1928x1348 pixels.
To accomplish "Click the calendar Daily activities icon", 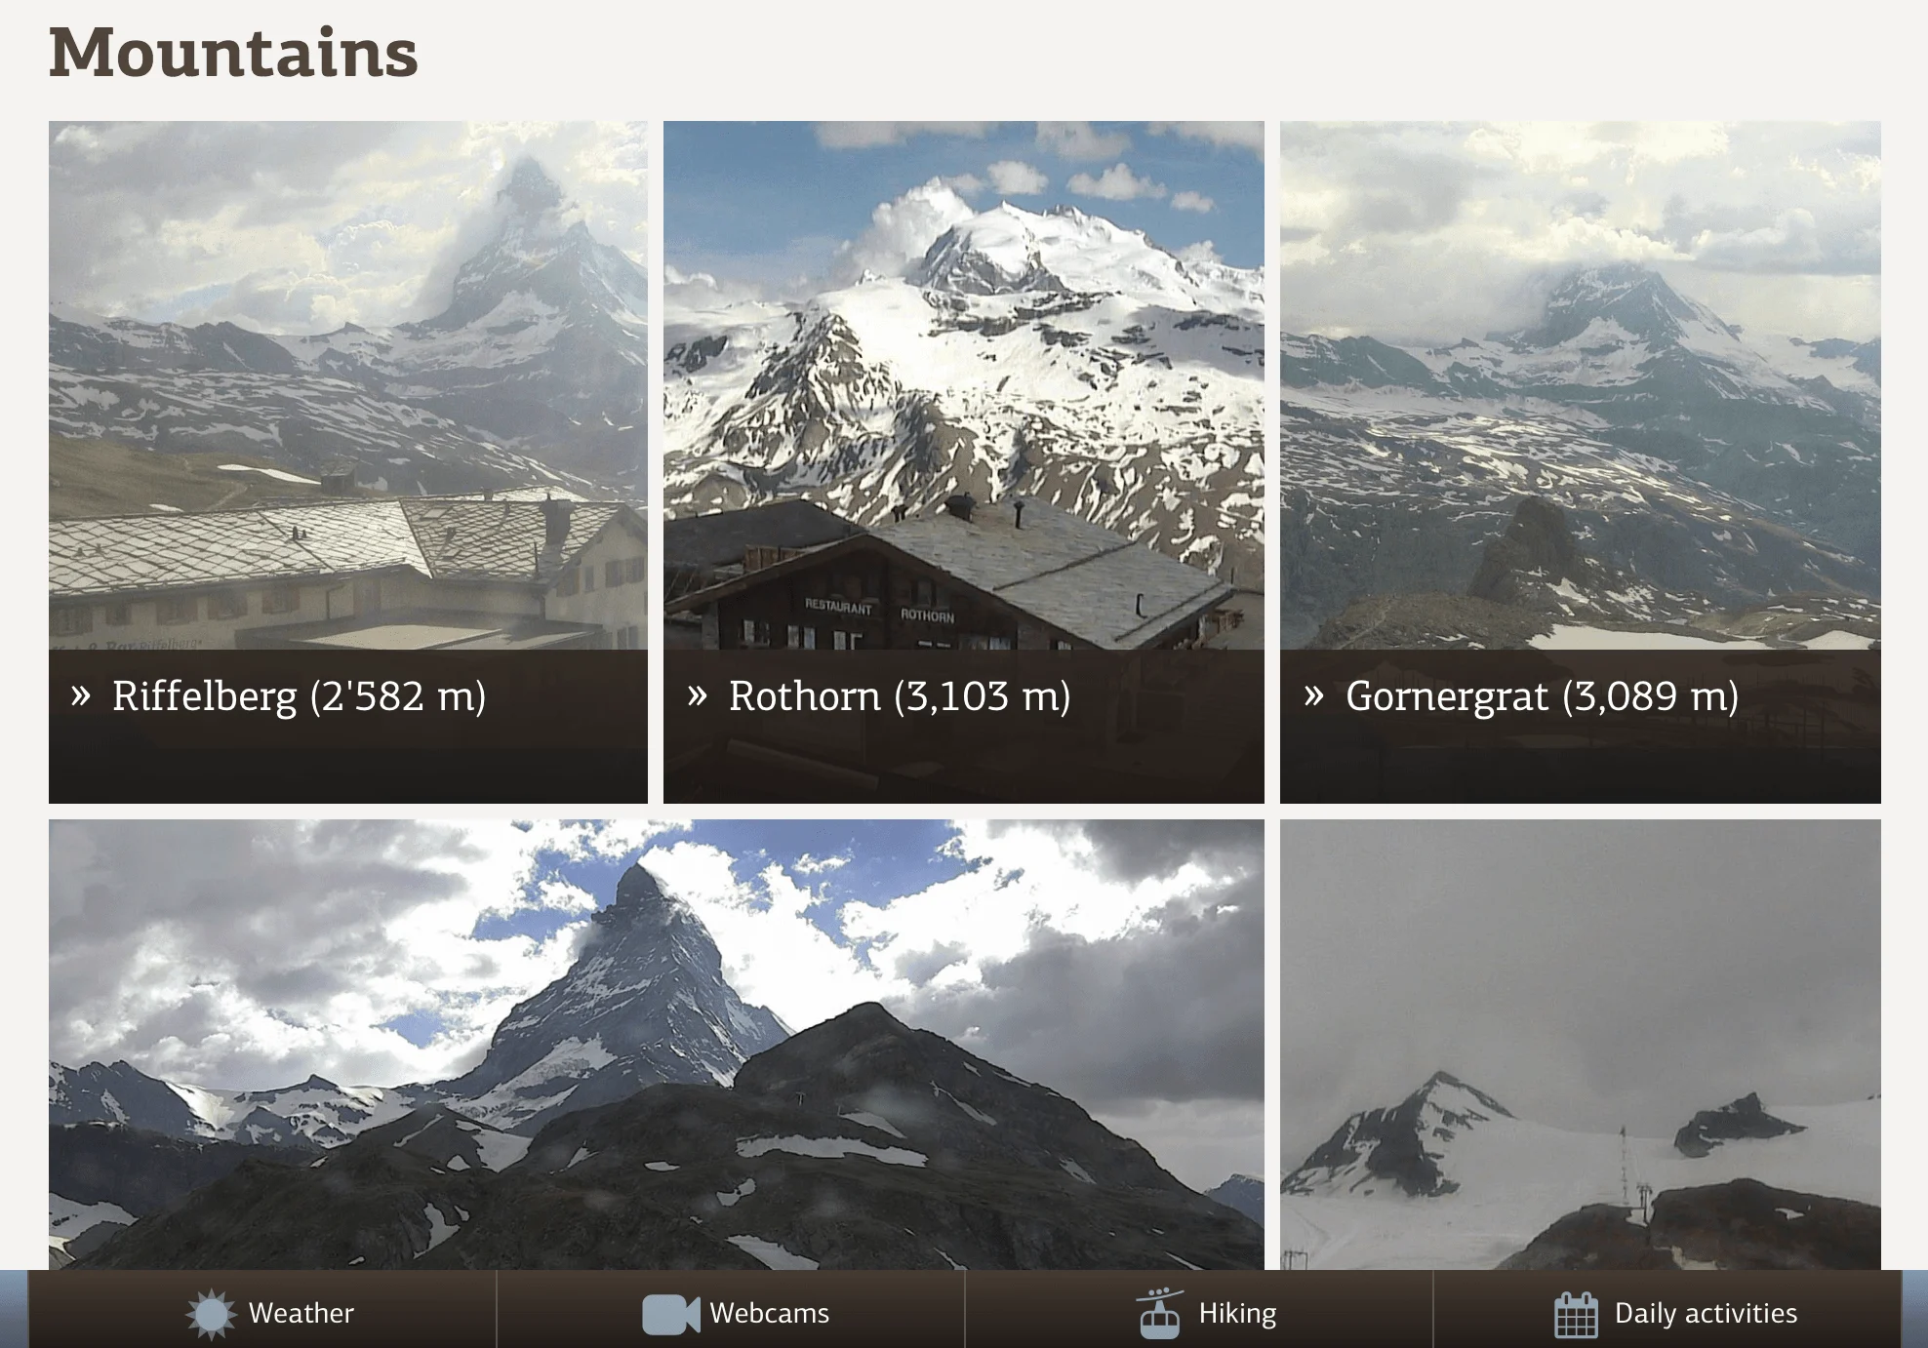I will [x=1576, y=1315].
